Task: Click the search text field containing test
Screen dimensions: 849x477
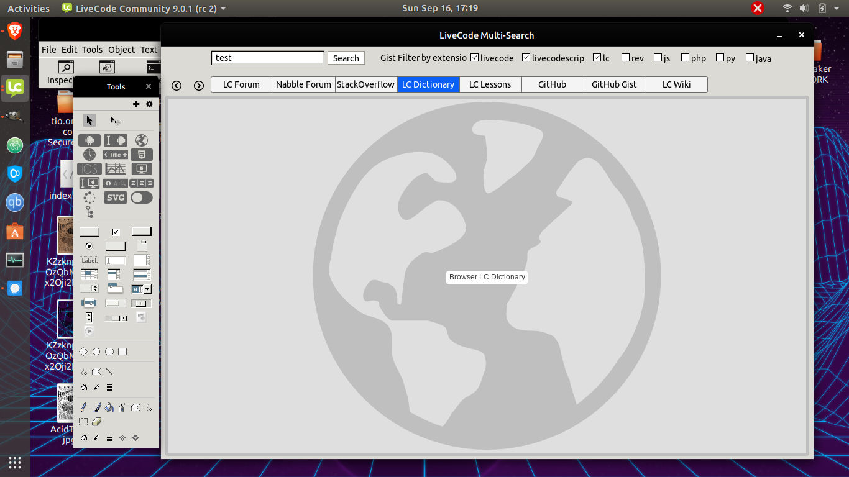Action: 267,58
